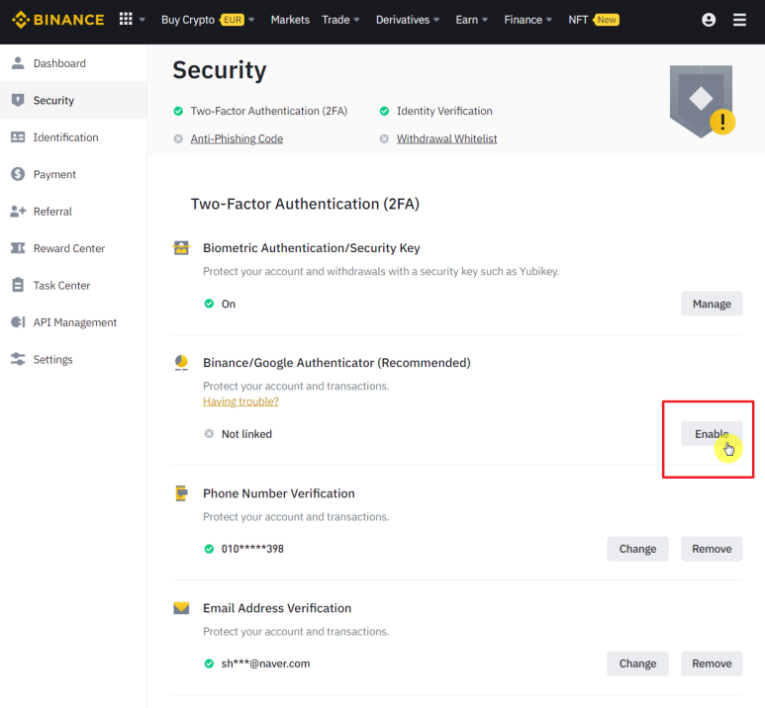This screenshot has width=765, height=708.
Task: Select Settings in the sidebar
Action: (52, 360)
